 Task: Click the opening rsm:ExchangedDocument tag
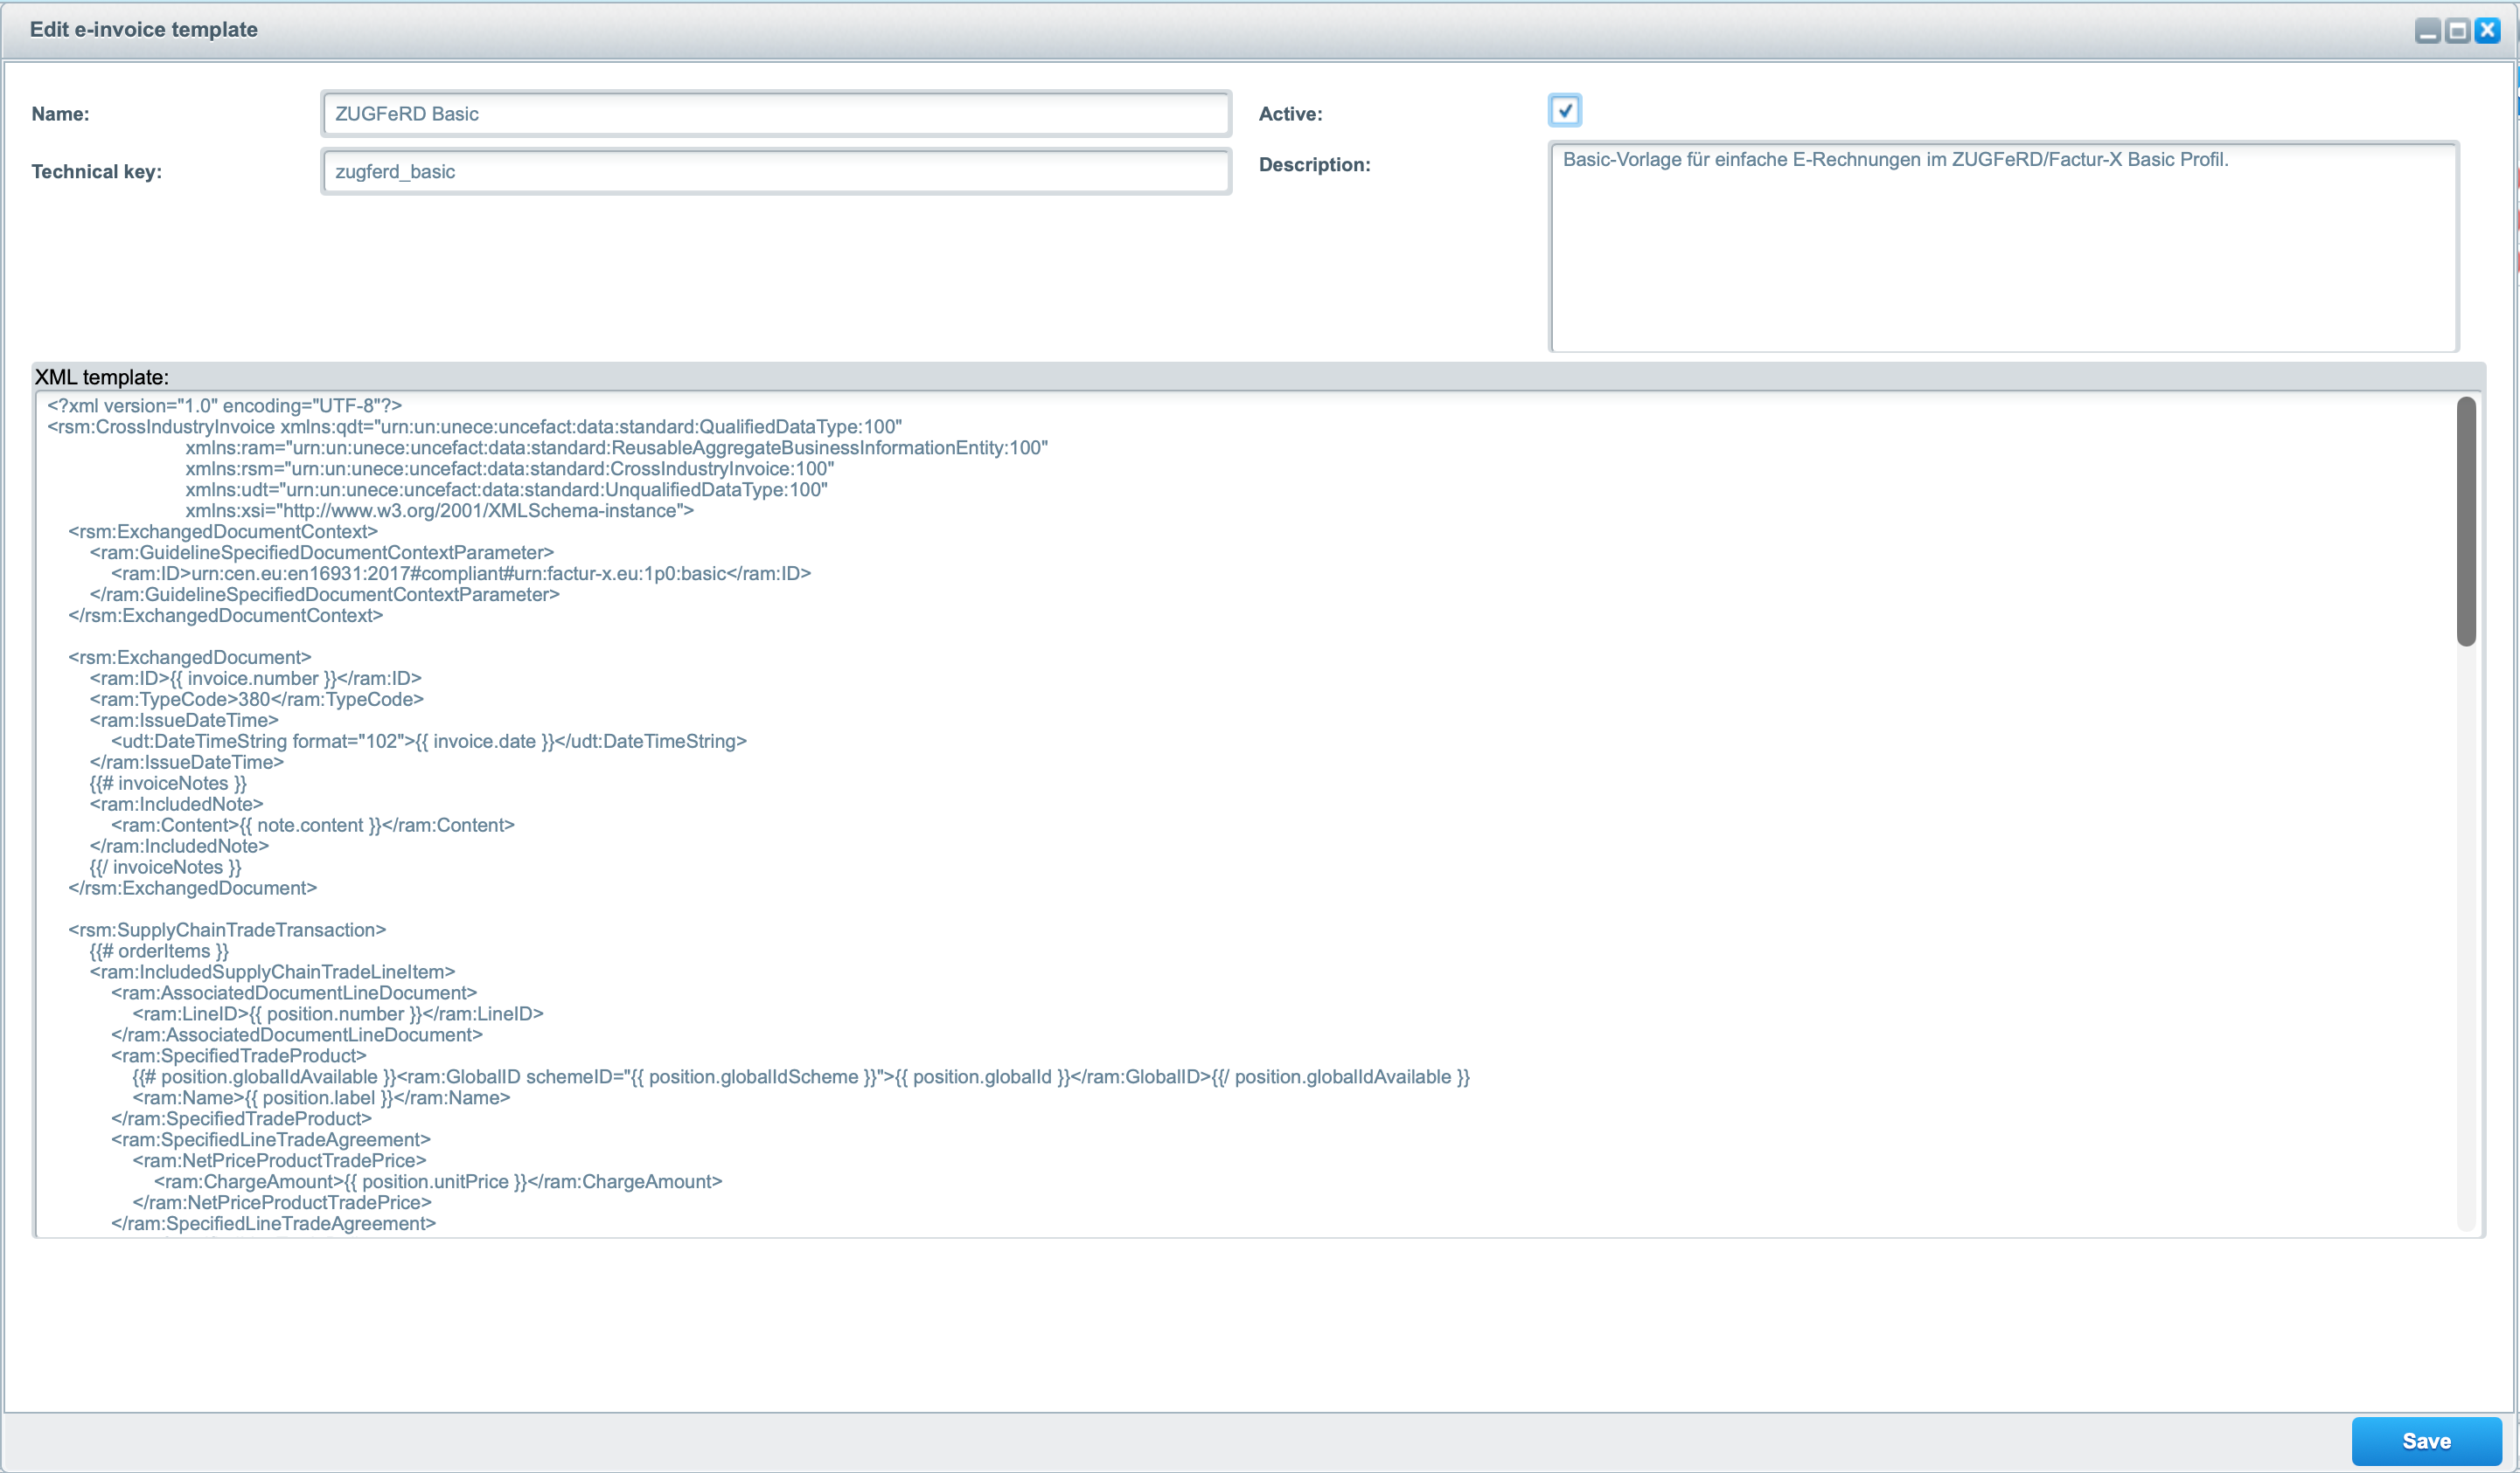[189, 658]
